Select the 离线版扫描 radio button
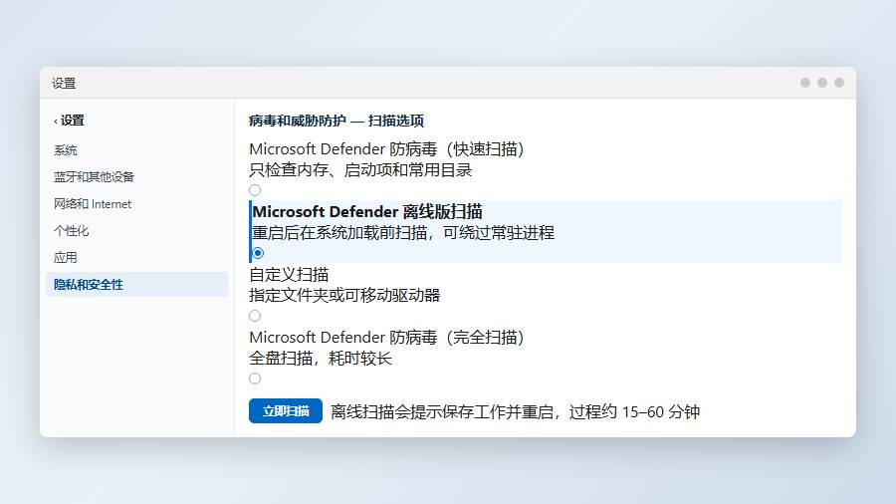This screenshot has width=896, height=504. click(258, 253)
